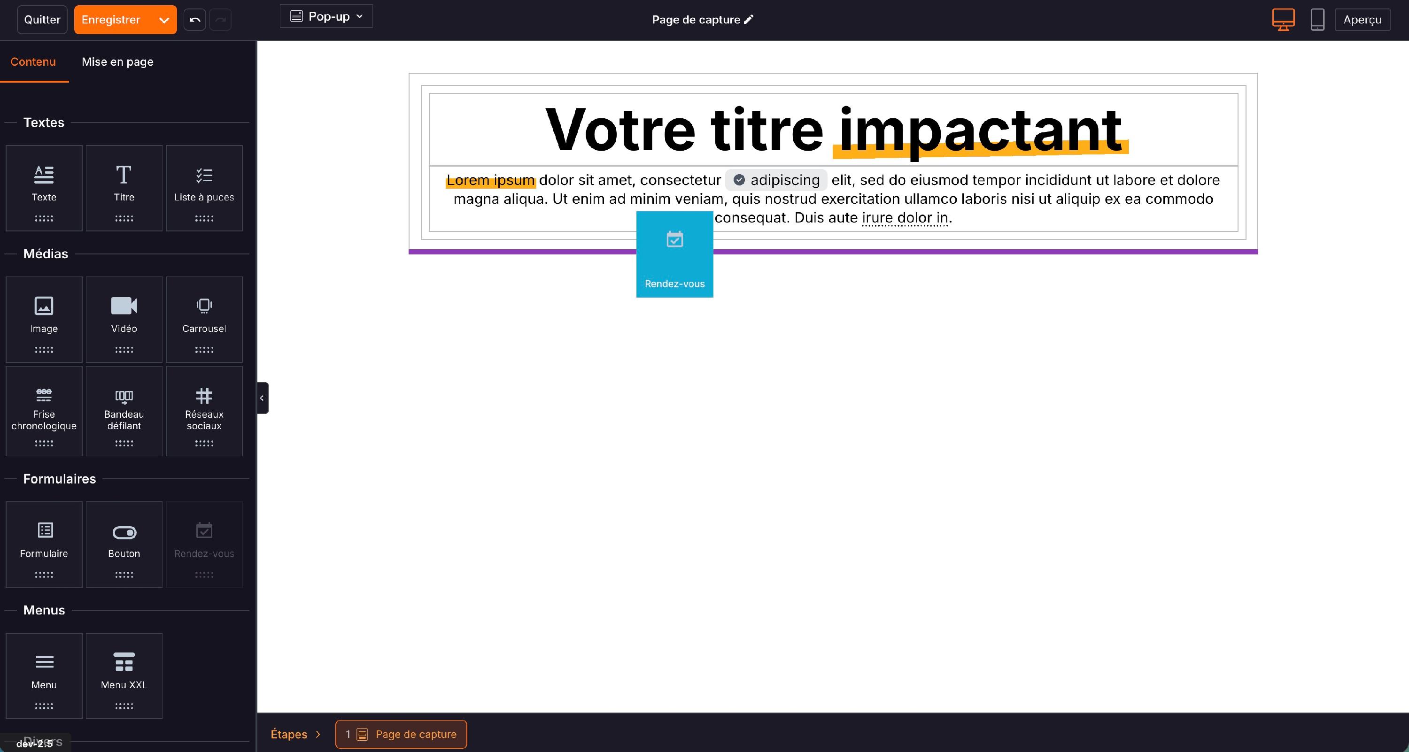Click the Médias section heading
Image resolution: width=1409 pixels, height=752 pixels.
46,253
